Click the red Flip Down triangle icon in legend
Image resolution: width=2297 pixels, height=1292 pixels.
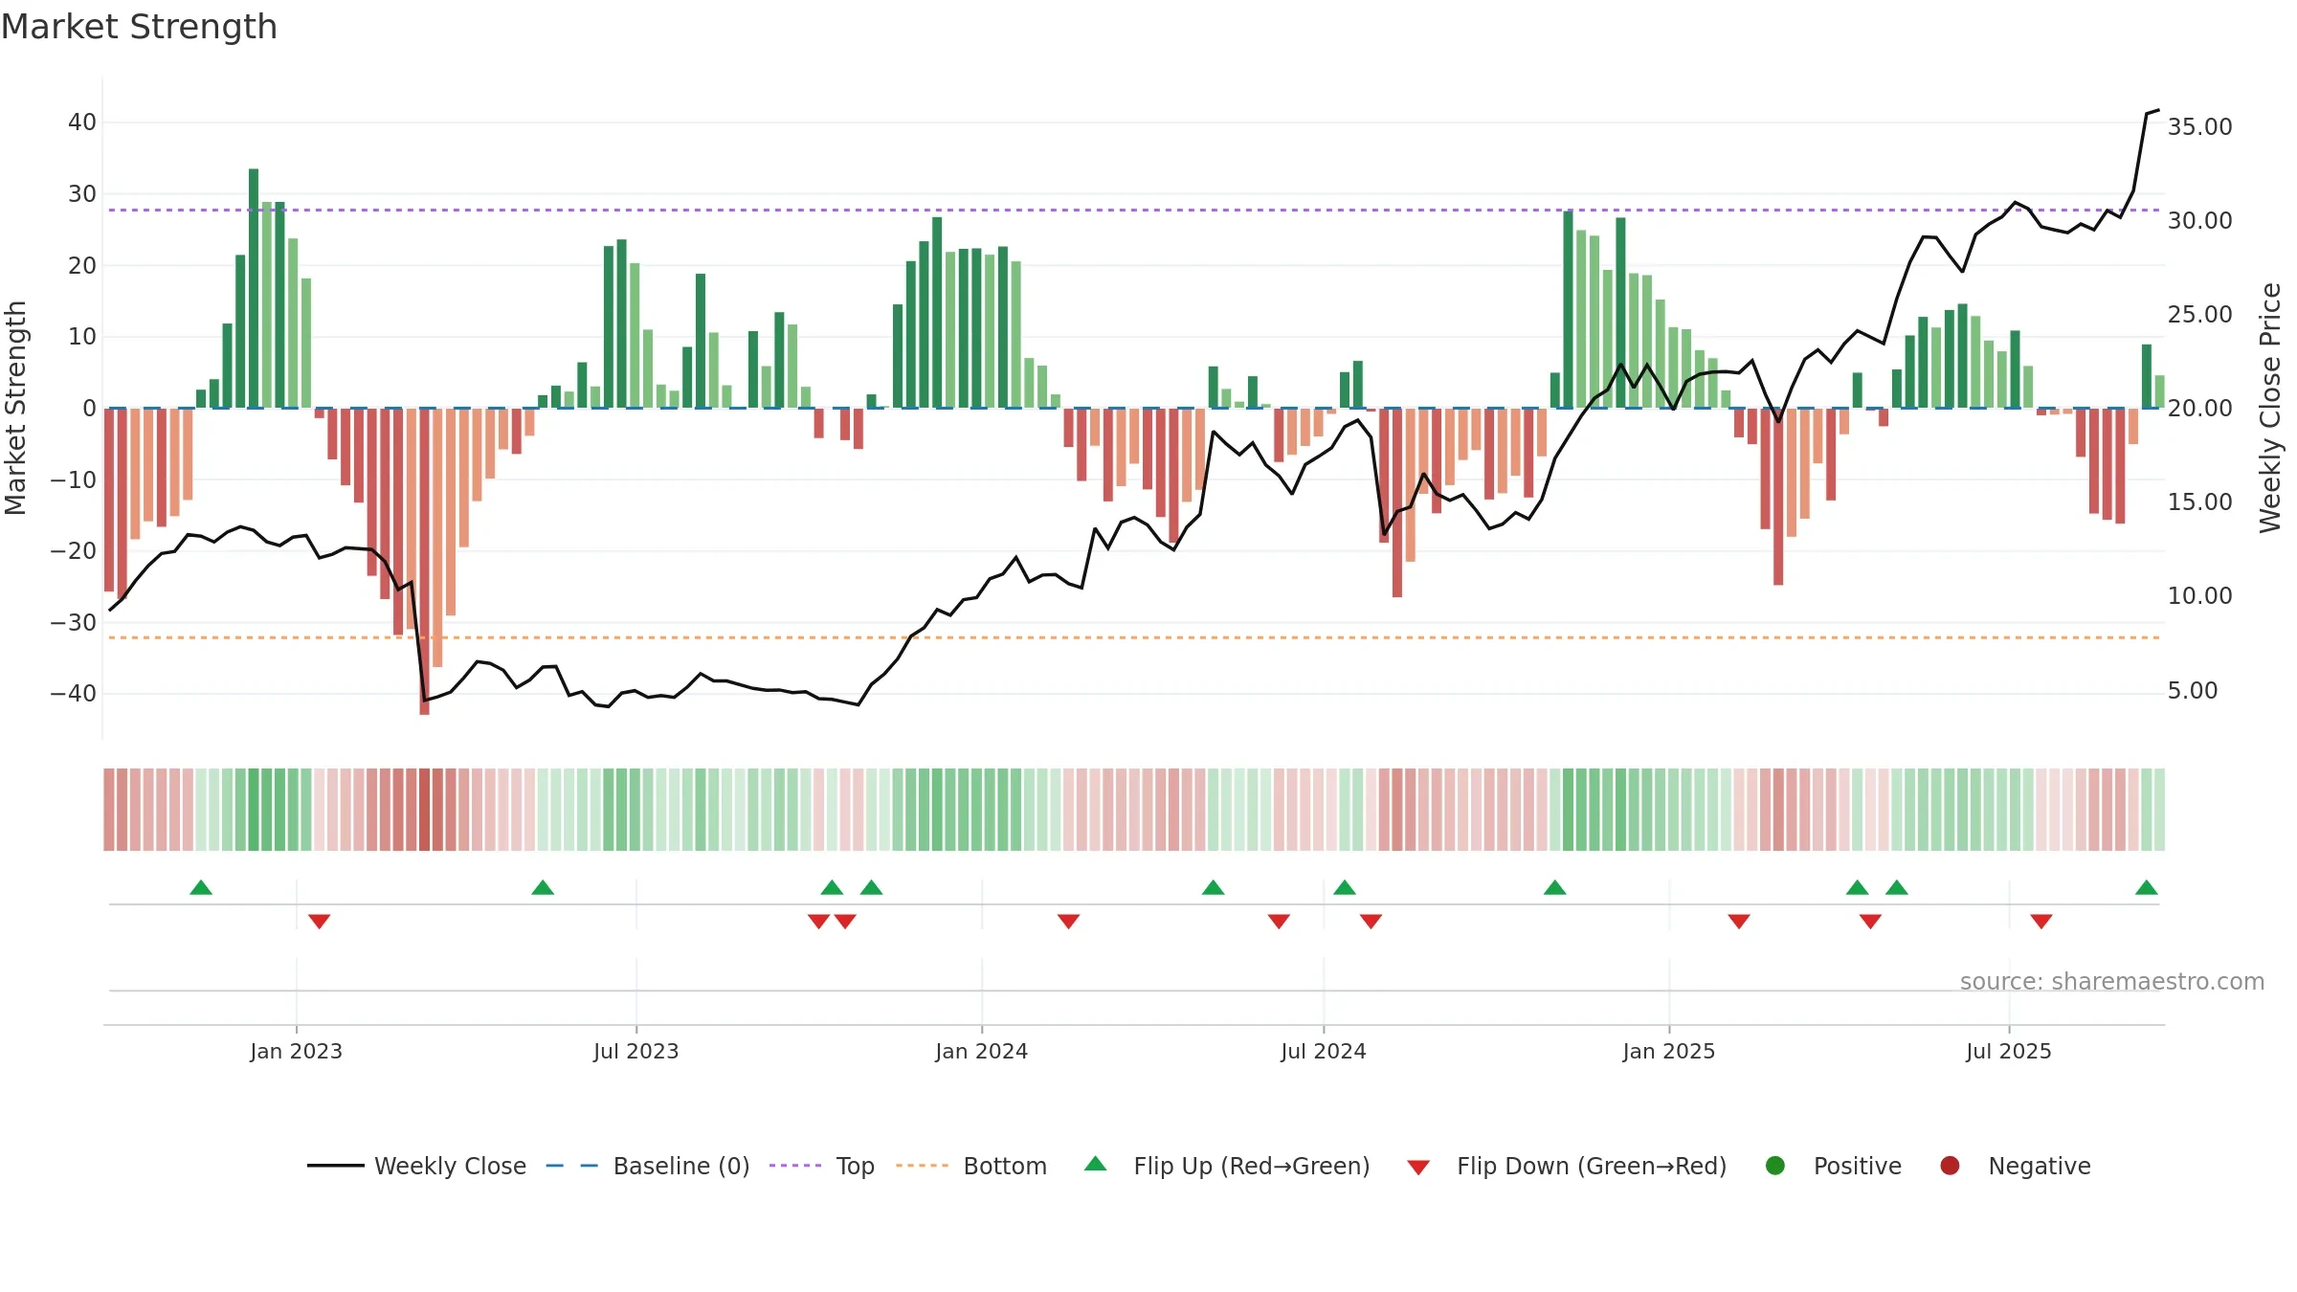(x=1419, y=1168)
